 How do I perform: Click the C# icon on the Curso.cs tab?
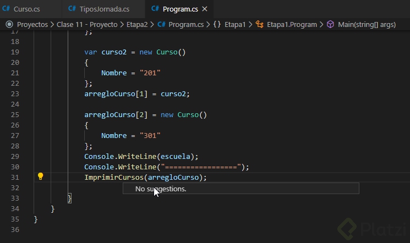tap(6, 9)
